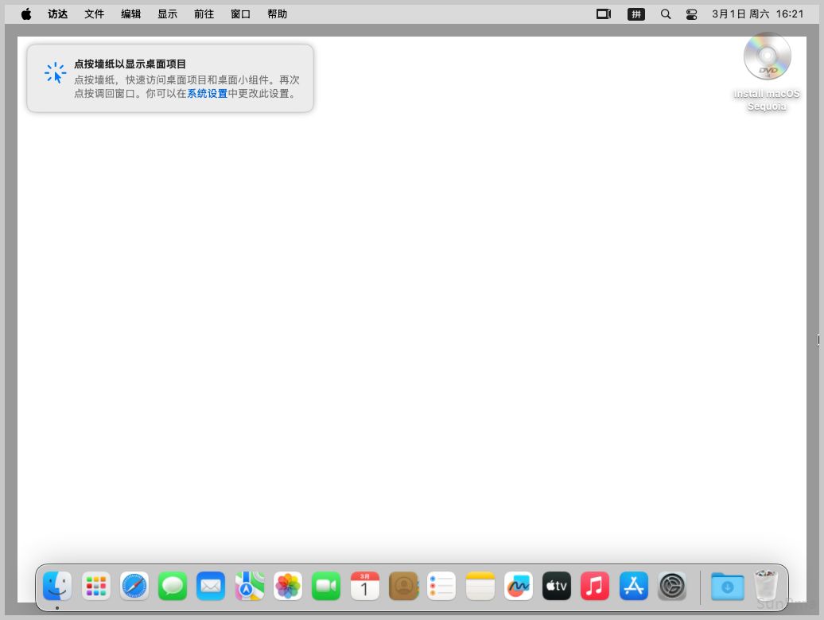Open Finder from the Dock

[x=57, y=587]
